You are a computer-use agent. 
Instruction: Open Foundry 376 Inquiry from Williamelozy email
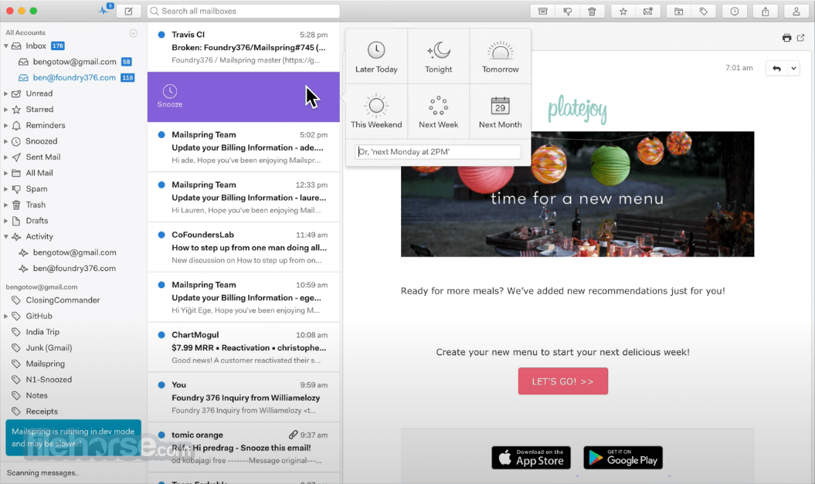coord(243,398)
